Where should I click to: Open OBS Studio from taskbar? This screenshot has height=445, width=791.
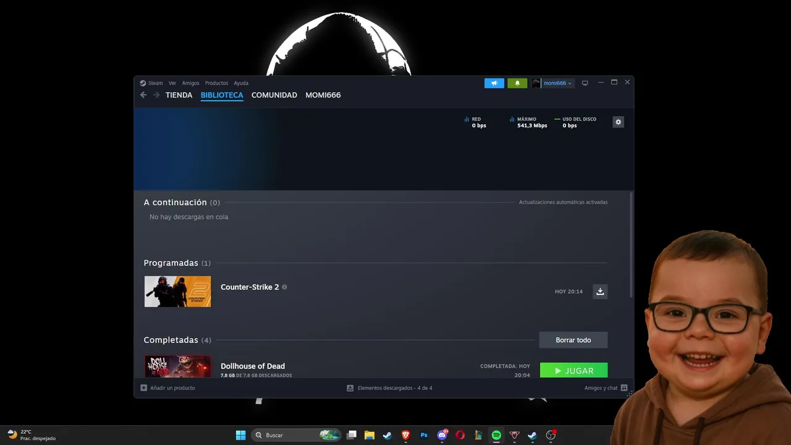(550, 435)
